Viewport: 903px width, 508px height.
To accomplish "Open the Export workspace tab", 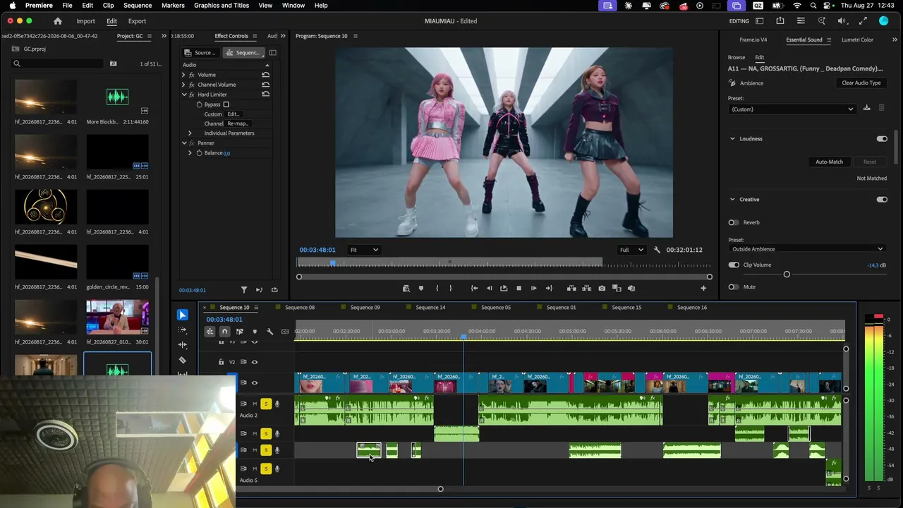I will [x=137, y=21].
